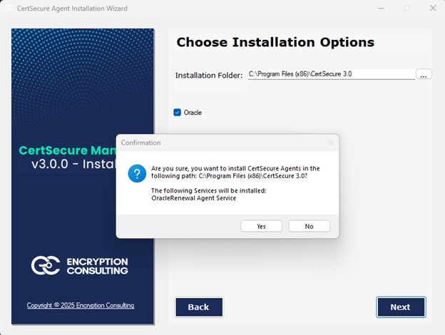Click the 'Are you sure' message text
445x335 pixels.
tap(235, 172)
